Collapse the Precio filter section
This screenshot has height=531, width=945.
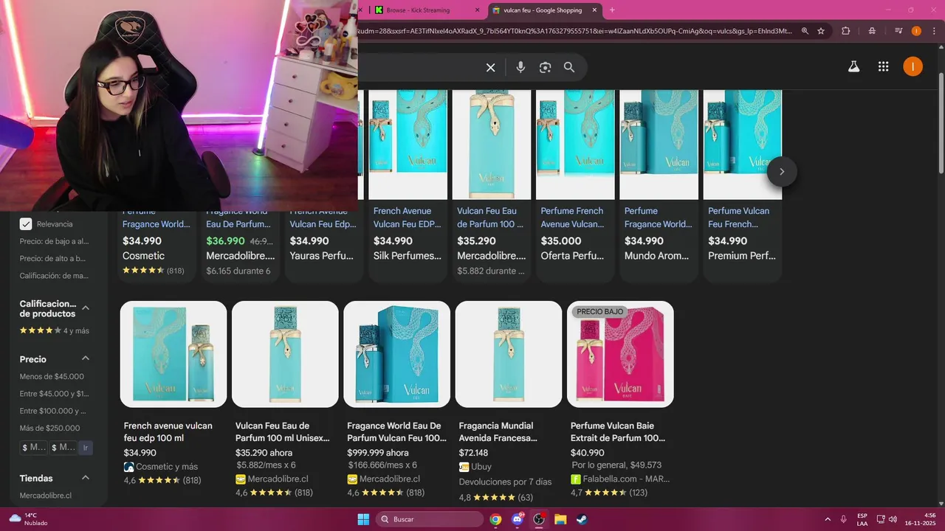click(86, 358)
